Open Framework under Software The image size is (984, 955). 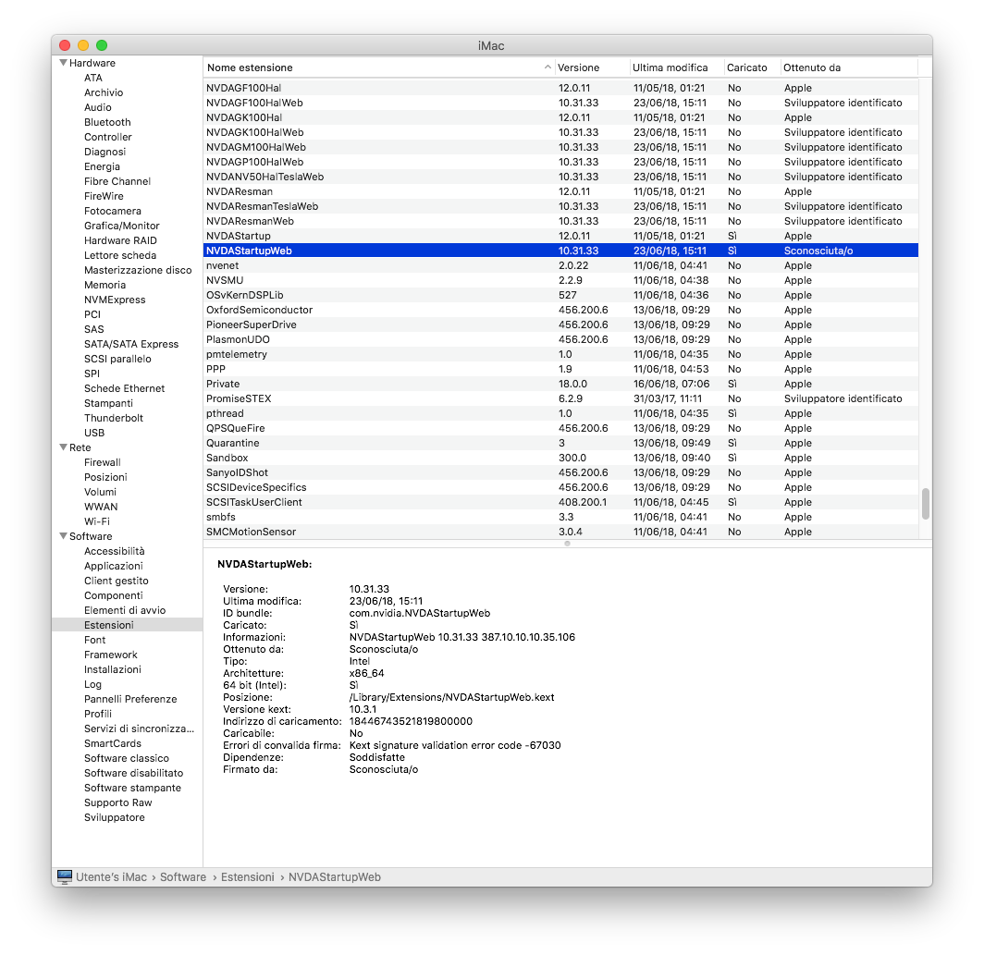(x=110, y=655)
